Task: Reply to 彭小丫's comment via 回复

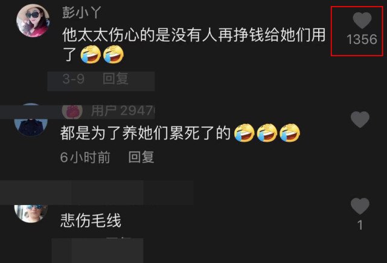Action: pyautogui.click(x=115, y=78)
